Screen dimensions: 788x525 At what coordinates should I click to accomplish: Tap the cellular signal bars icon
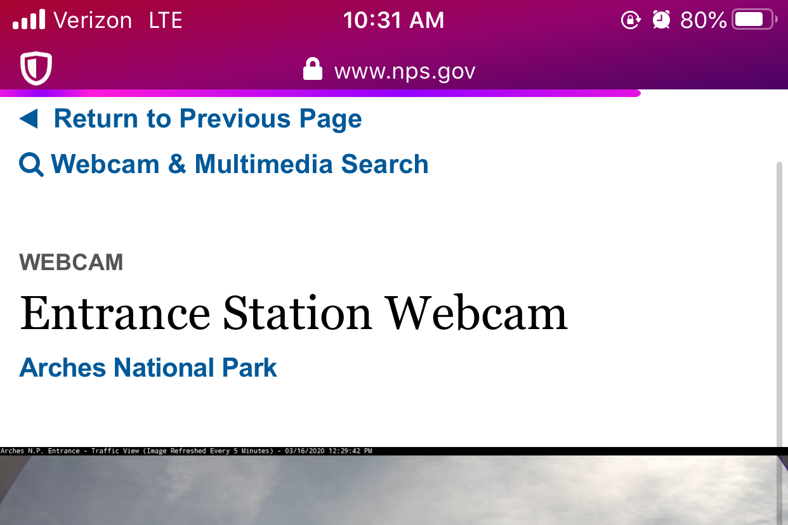click(29, 19)
